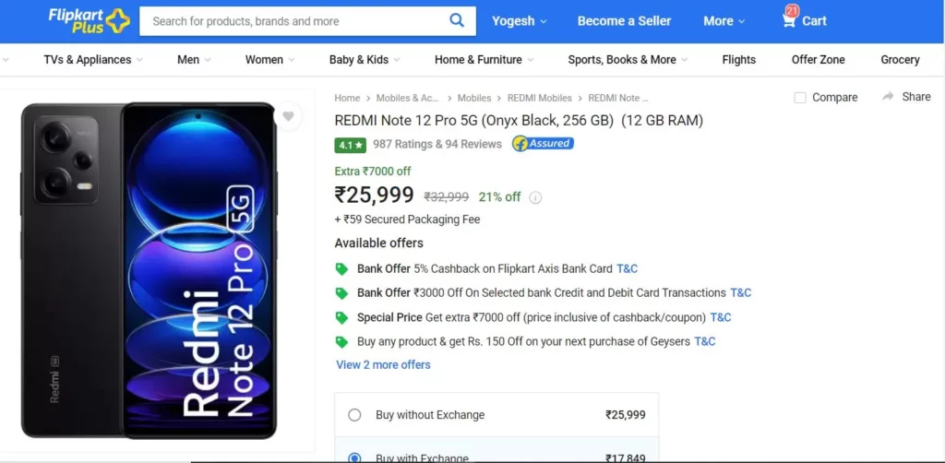Click the 4.1 star rating badge
945x463 pixels.
[350, 145]
